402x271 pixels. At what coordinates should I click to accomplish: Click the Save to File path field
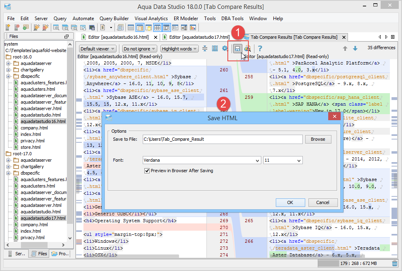223,139
